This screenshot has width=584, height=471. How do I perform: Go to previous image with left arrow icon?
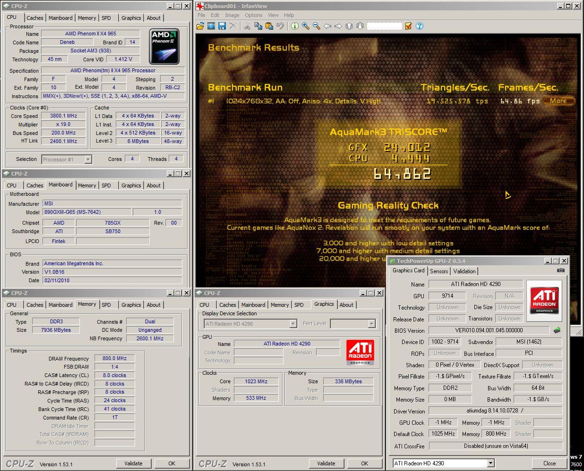tap(327, 26)
